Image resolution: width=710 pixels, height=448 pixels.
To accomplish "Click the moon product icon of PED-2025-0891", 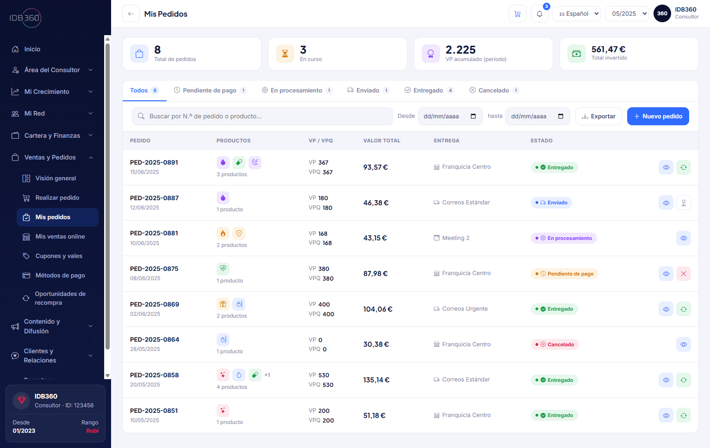I will 255,162.
